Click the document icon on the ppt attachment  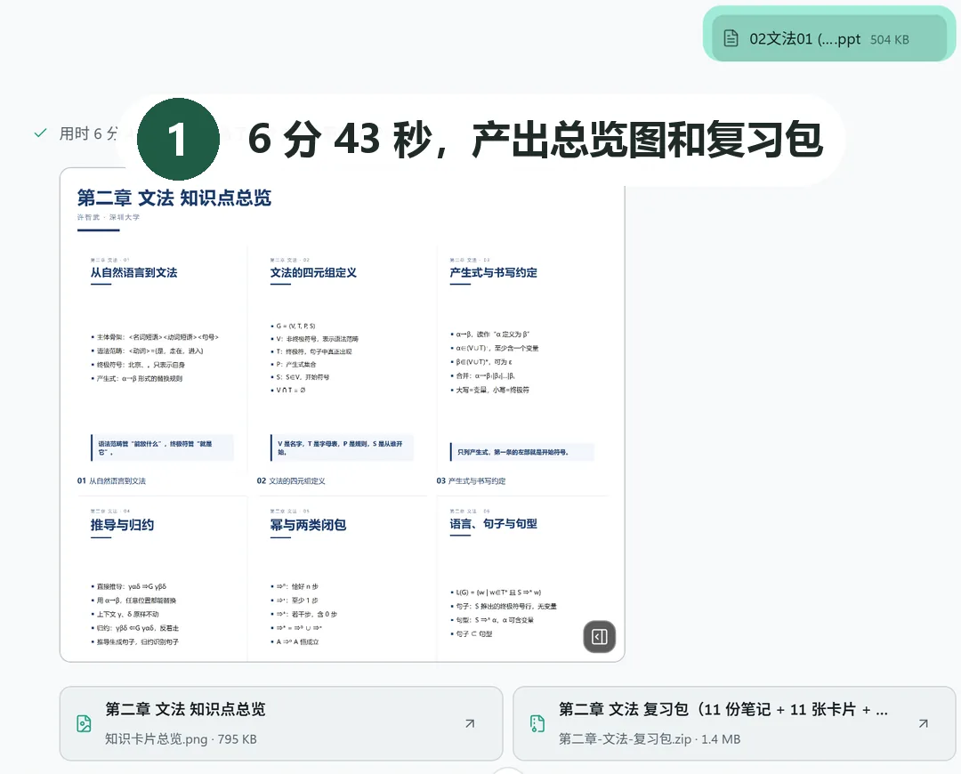[731, 38]
